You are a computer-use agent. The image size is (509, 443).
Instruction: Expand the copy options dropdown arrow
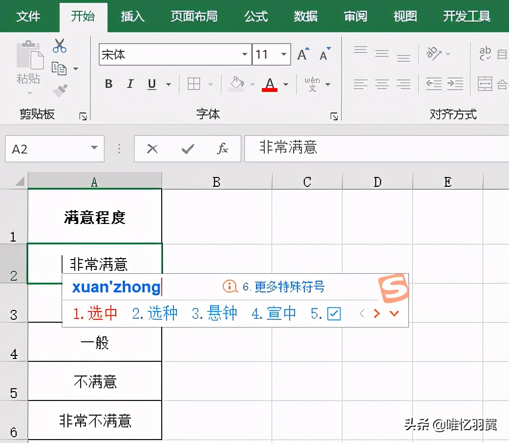pyautogui.click(x=76, y=68)
